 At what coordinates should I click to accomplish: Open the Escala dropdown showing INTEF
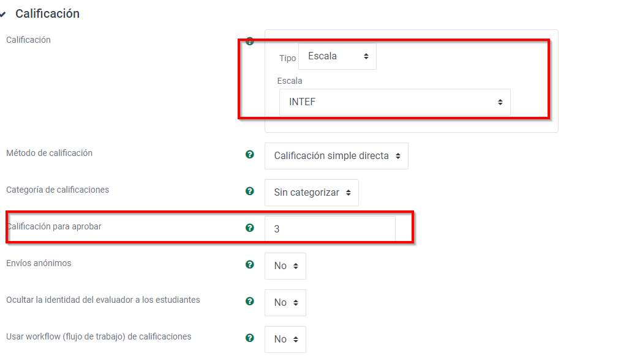click(394, 102)
